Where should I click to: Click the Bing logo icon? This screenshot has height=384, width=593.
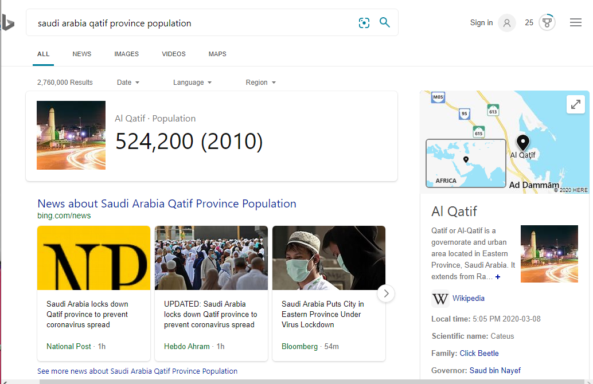click(x=7, y=23)
